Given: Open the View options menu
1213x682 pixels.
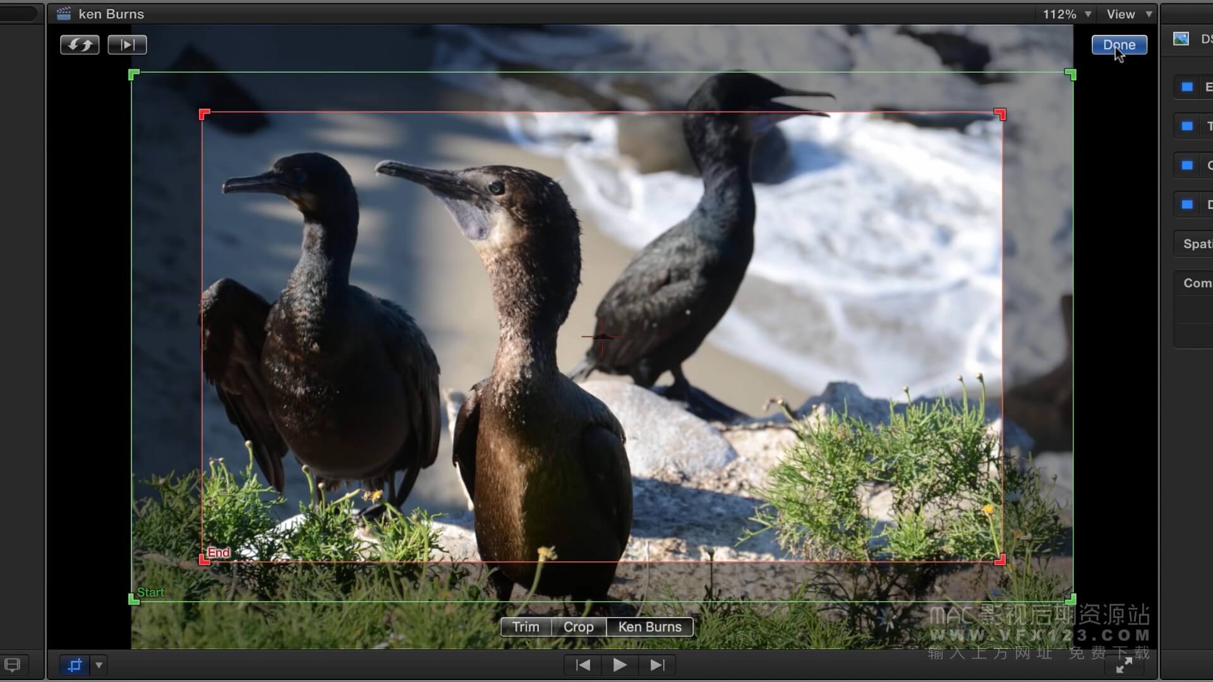Looking at the screenshot, I should coord(1129,14).
